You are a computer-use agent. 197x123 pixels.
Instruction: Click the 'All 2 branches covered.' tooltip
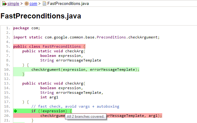point(86,117)
